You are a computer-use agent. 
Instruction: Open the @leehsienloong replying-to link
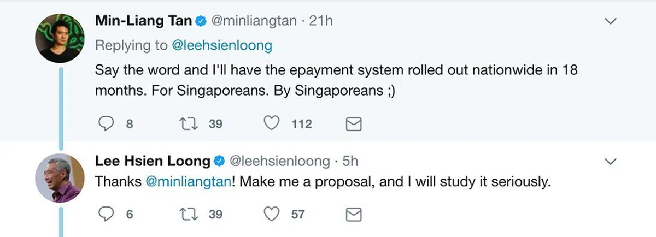pyautogui.click(x=221, y=45)
